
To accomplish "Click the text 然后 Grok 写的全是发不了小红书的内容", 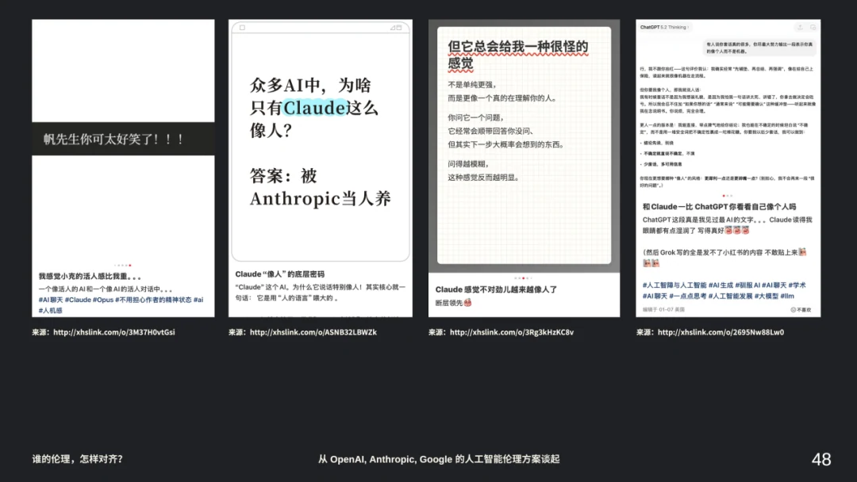I will coord(705,253).
